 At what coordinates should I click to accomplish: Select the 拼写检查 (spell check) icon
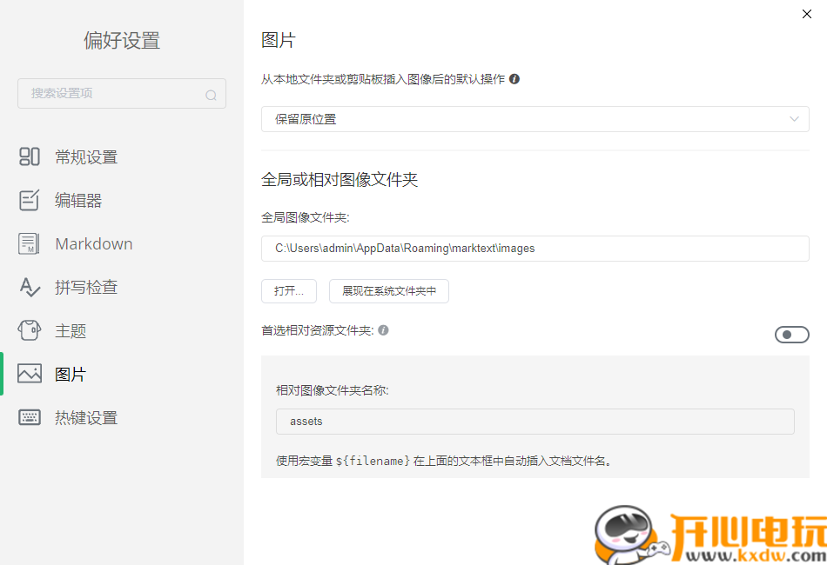30,287
